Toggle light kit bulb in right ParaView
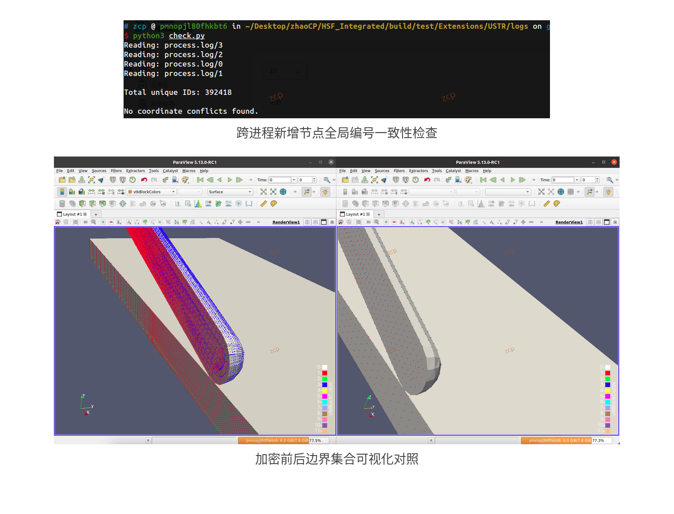 (608, 192)
